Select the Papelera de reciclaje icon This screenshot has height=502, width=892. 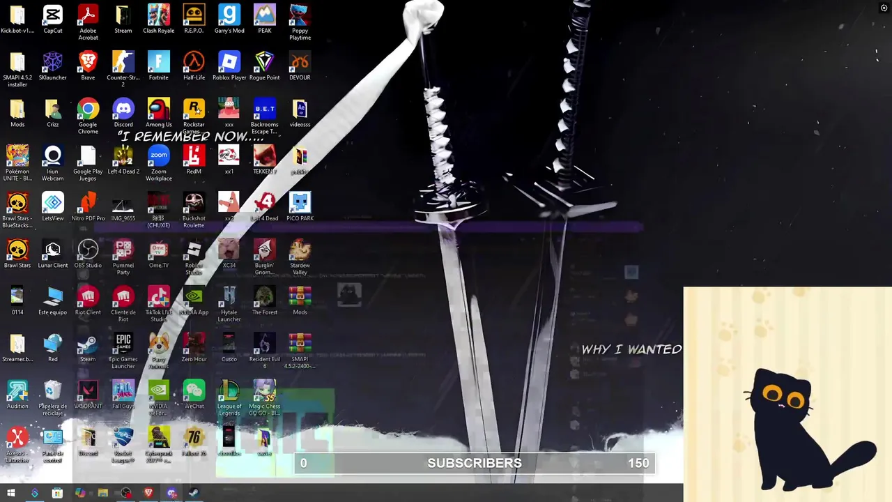click(53, 397)
